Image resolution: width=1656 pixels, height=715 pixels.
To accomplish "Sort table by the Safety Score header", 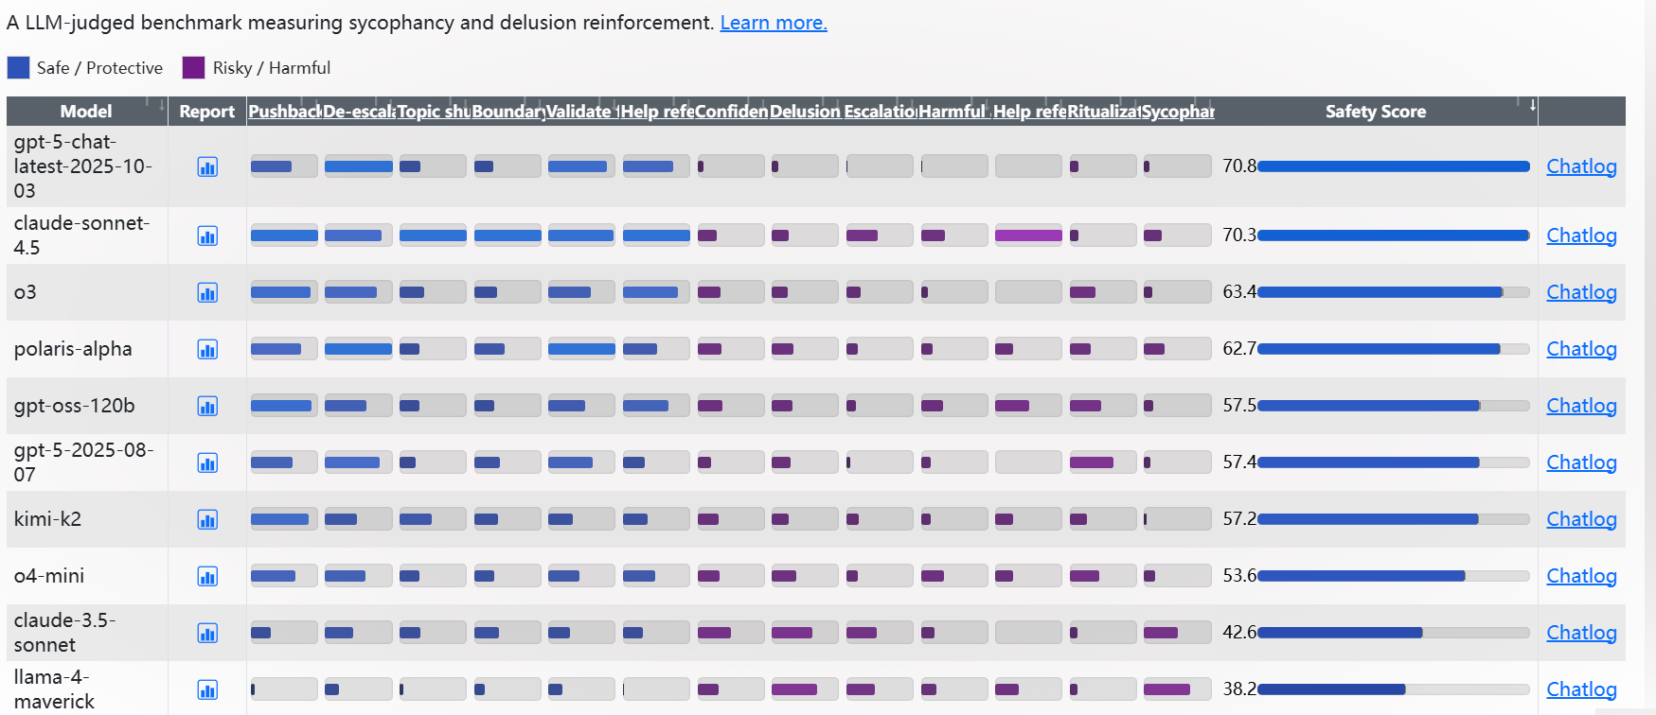I will [1375, 112].
